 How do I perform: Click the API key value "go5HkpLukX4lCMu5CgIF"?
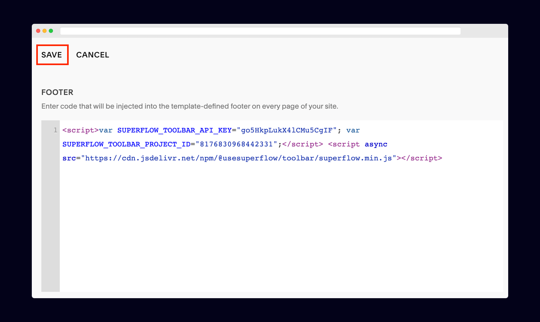point(287,131)
